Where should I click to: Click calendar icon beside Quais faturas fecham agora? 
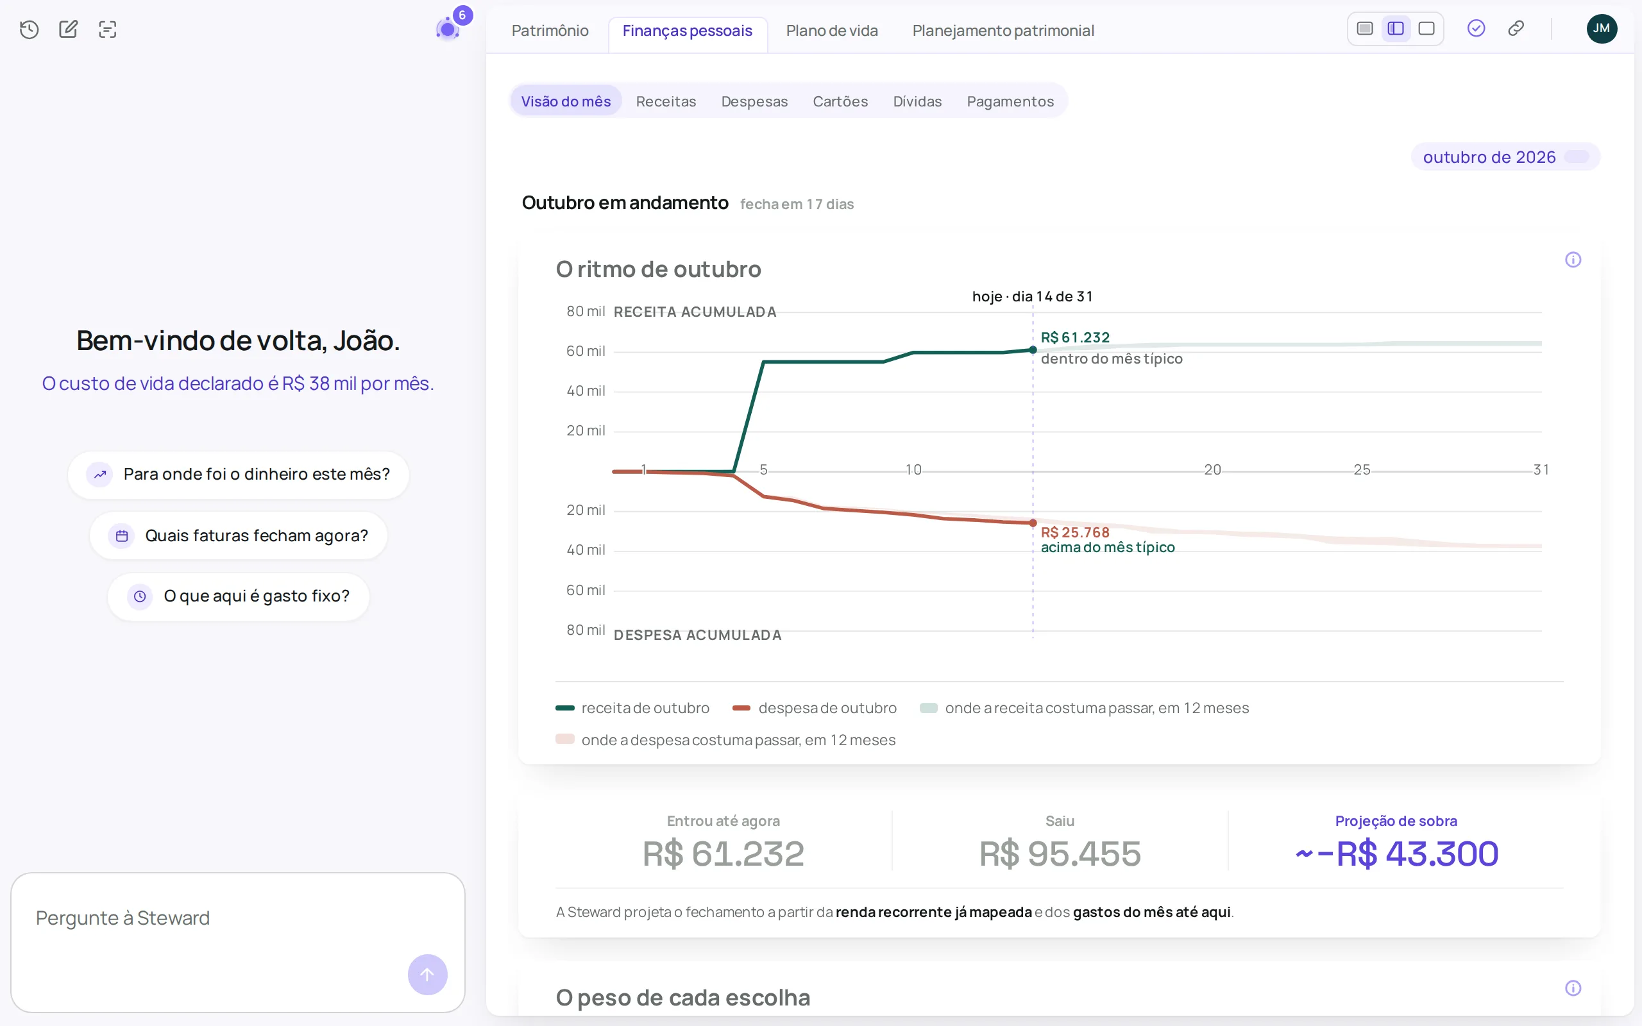click(x=121, y=536)
